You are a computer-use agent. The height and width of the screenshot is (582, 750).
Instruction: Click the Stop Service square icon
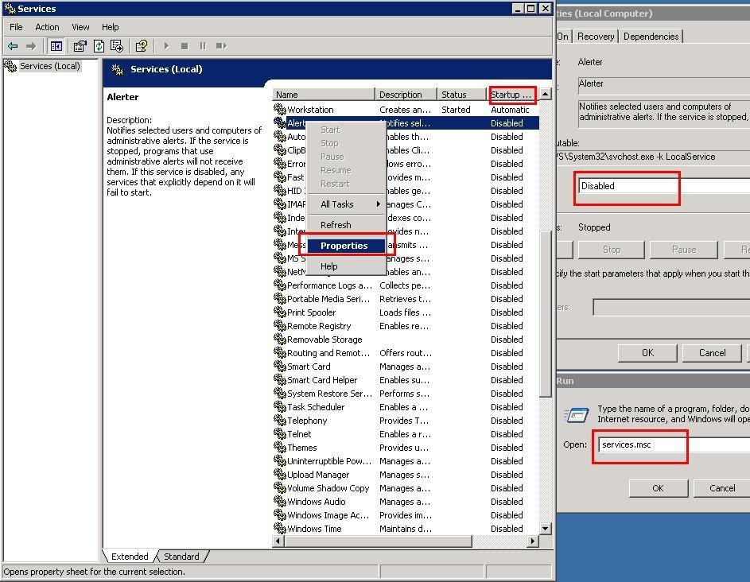(x=185, y=46)
